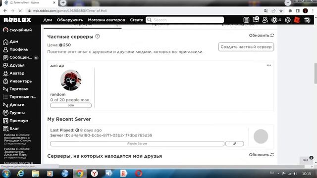Open Премиум in left sidebar

pyautogui.click(x=15, y=121)
